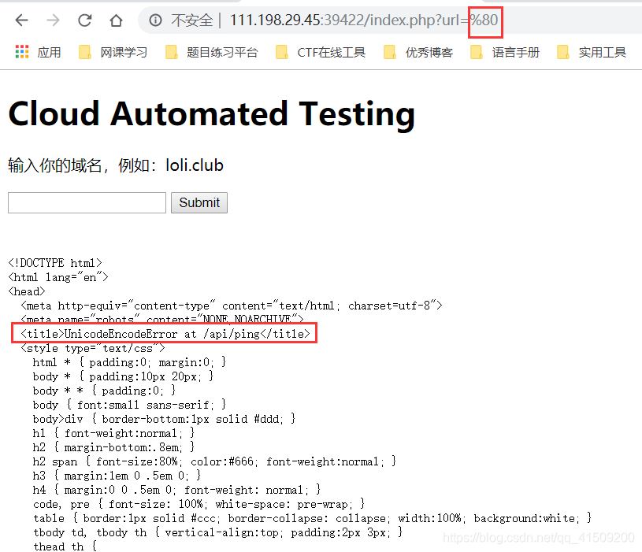This screenshot has height=552, width=642.
Task: Click the 输入你的域名 prompt text
Action: coord(116,165)
